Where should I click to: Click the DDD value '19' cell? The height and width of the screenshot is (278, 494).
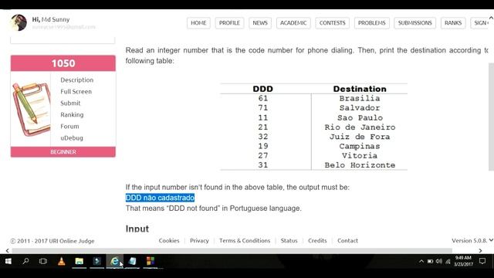tap(263, 146)
